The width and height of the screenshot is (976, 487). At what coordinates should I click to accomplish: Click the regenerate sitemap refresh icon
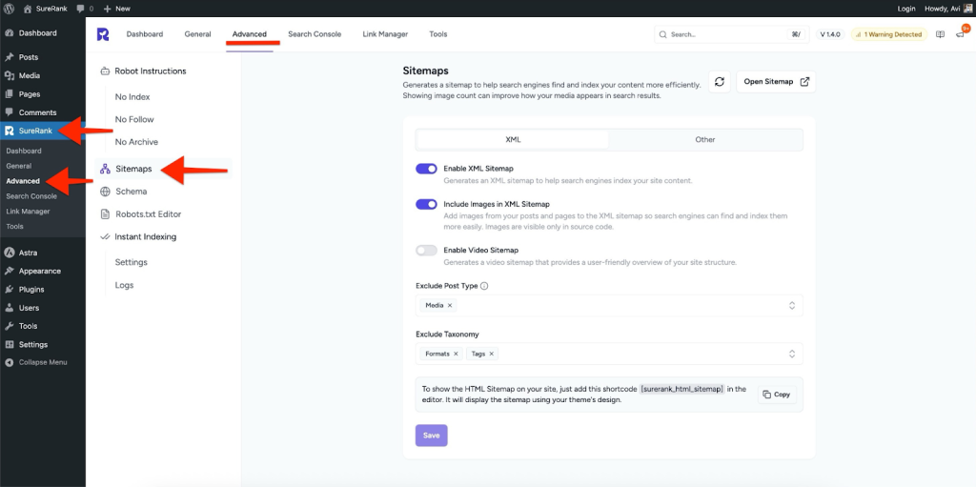point(720,82)
